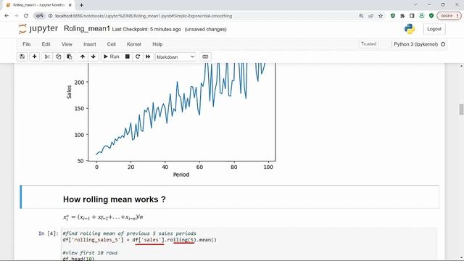
Task: Click code line with df['sales'].rolling(5).mean()
Action: 139,240
